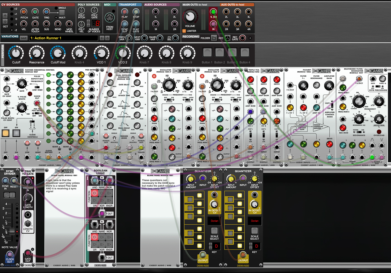Click SCALE SELECT on second Quantizer
Image resolution: width=391 pixels, height=273 pixels.
point(255,231)
